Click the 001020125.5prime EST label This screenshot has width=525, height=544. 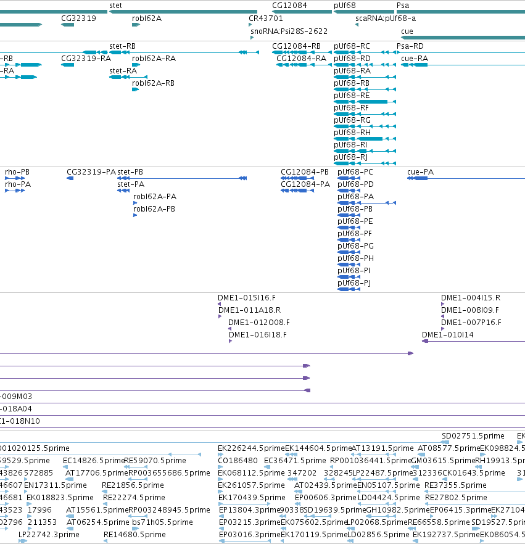coord(35,448)
